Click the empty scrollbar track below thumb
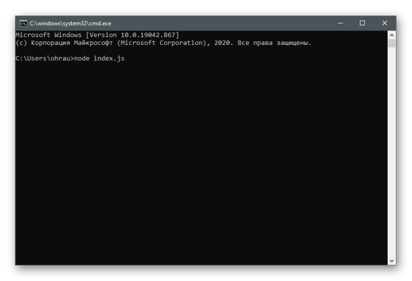 (392, 152)
